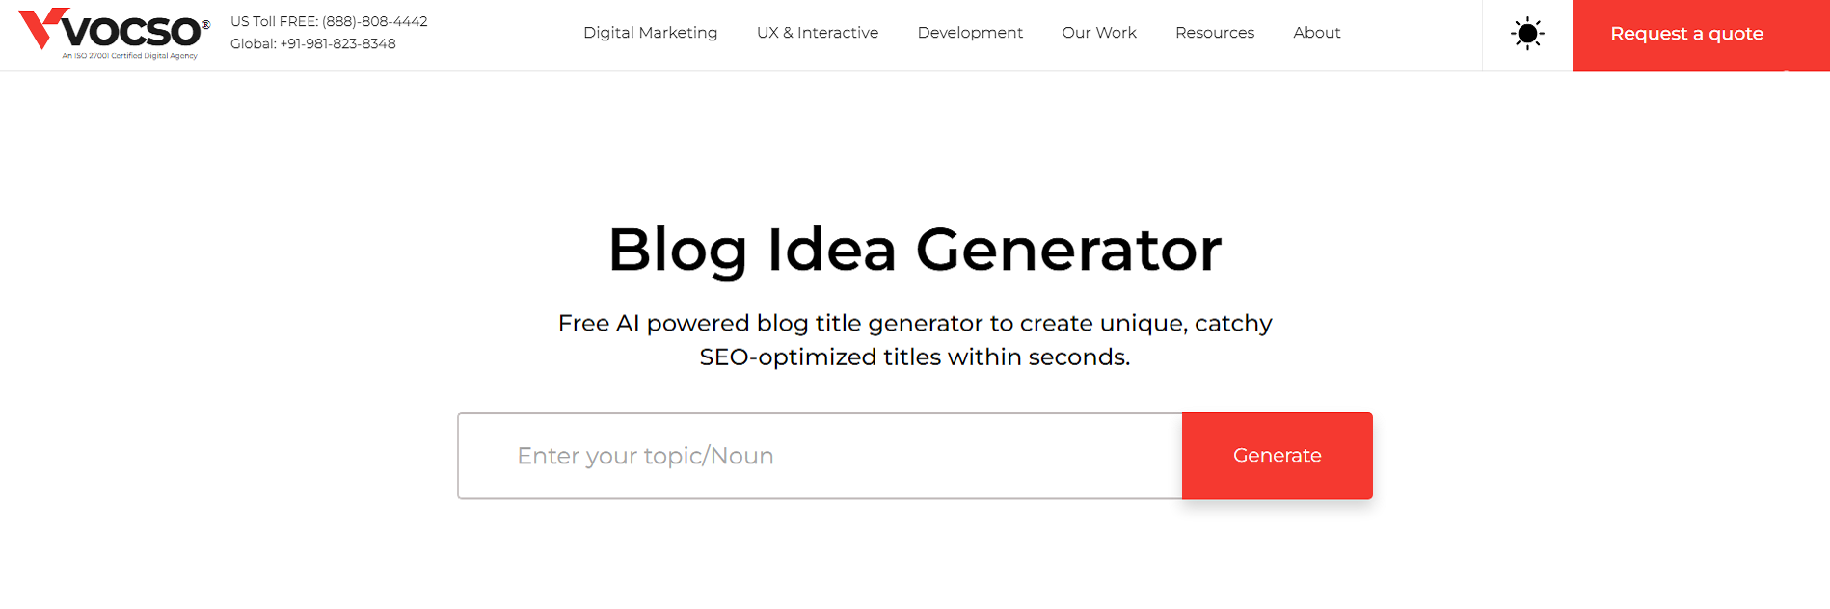Switch site theme using the sun icon
The image size is (1830, 609).
pos(1526,34)
